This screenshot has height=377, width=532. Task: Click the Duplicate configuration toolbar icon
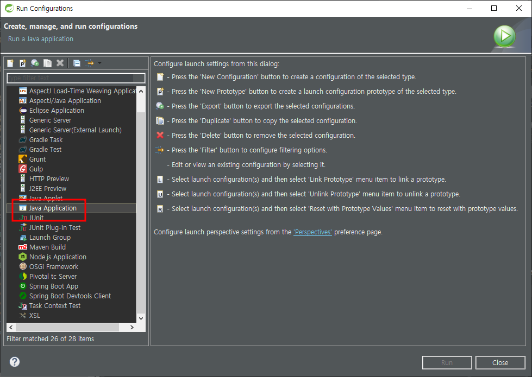tap(47, 63)
